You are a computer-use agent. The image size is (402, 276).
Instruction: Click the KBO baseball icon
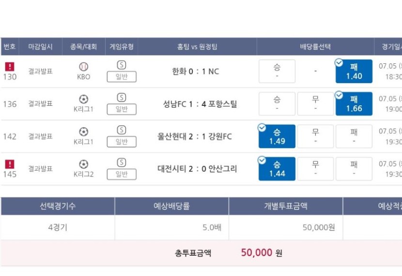click(84, 67)
